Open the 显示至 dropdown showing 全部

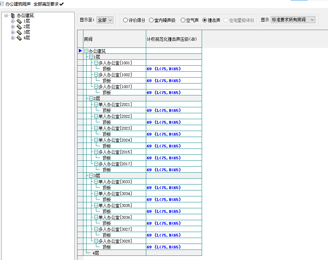pos(105,20)
